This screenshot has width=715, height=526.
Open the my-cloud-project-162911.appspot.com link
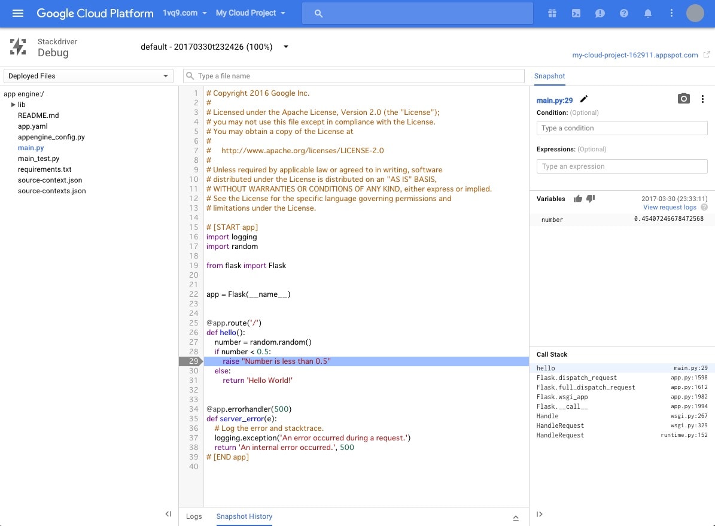635,54
